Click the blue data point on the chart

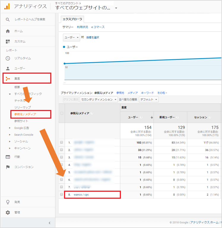coord(65,63)
